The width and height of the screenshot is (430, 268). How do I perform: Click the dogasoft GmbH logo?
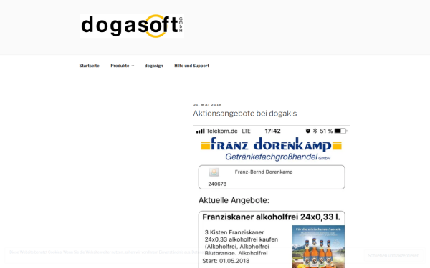[132, 26]
